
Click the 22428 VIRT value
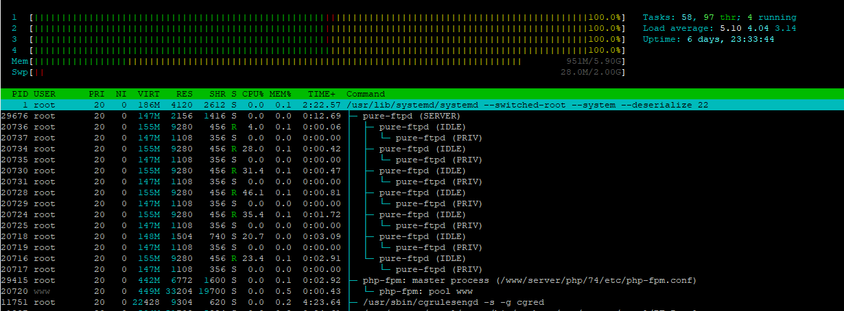(x=146, y=302)
